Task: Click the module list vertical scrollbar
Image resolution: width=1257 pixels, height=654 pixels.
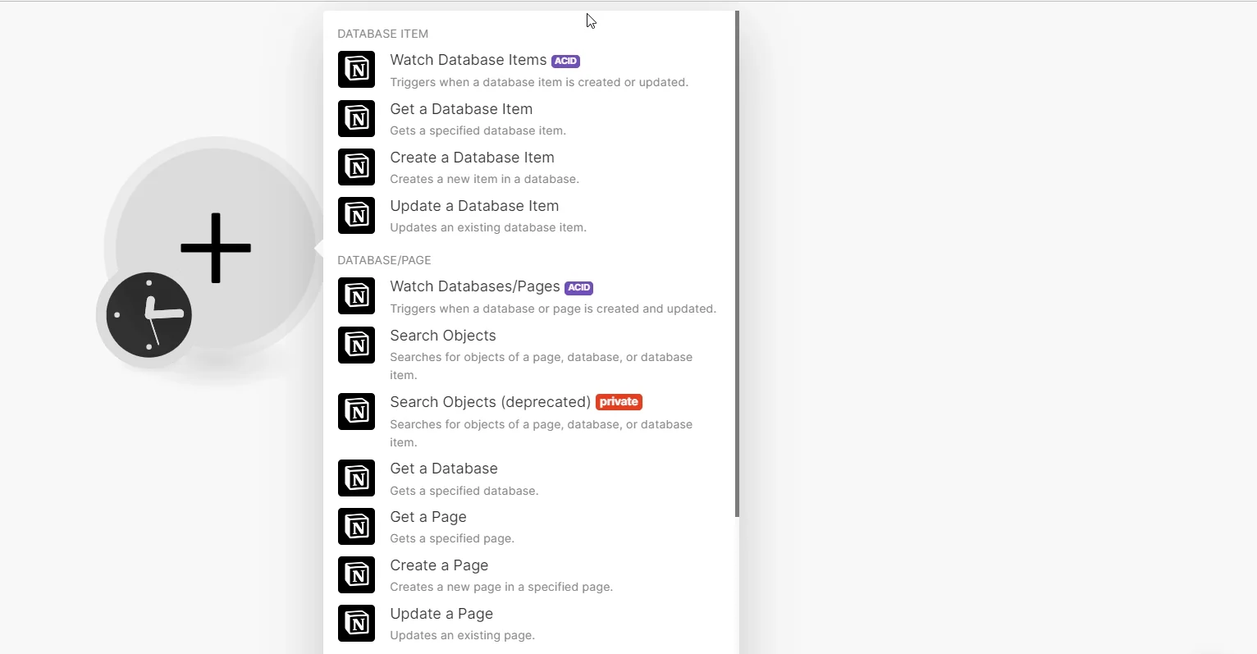Action: [737, 263]
